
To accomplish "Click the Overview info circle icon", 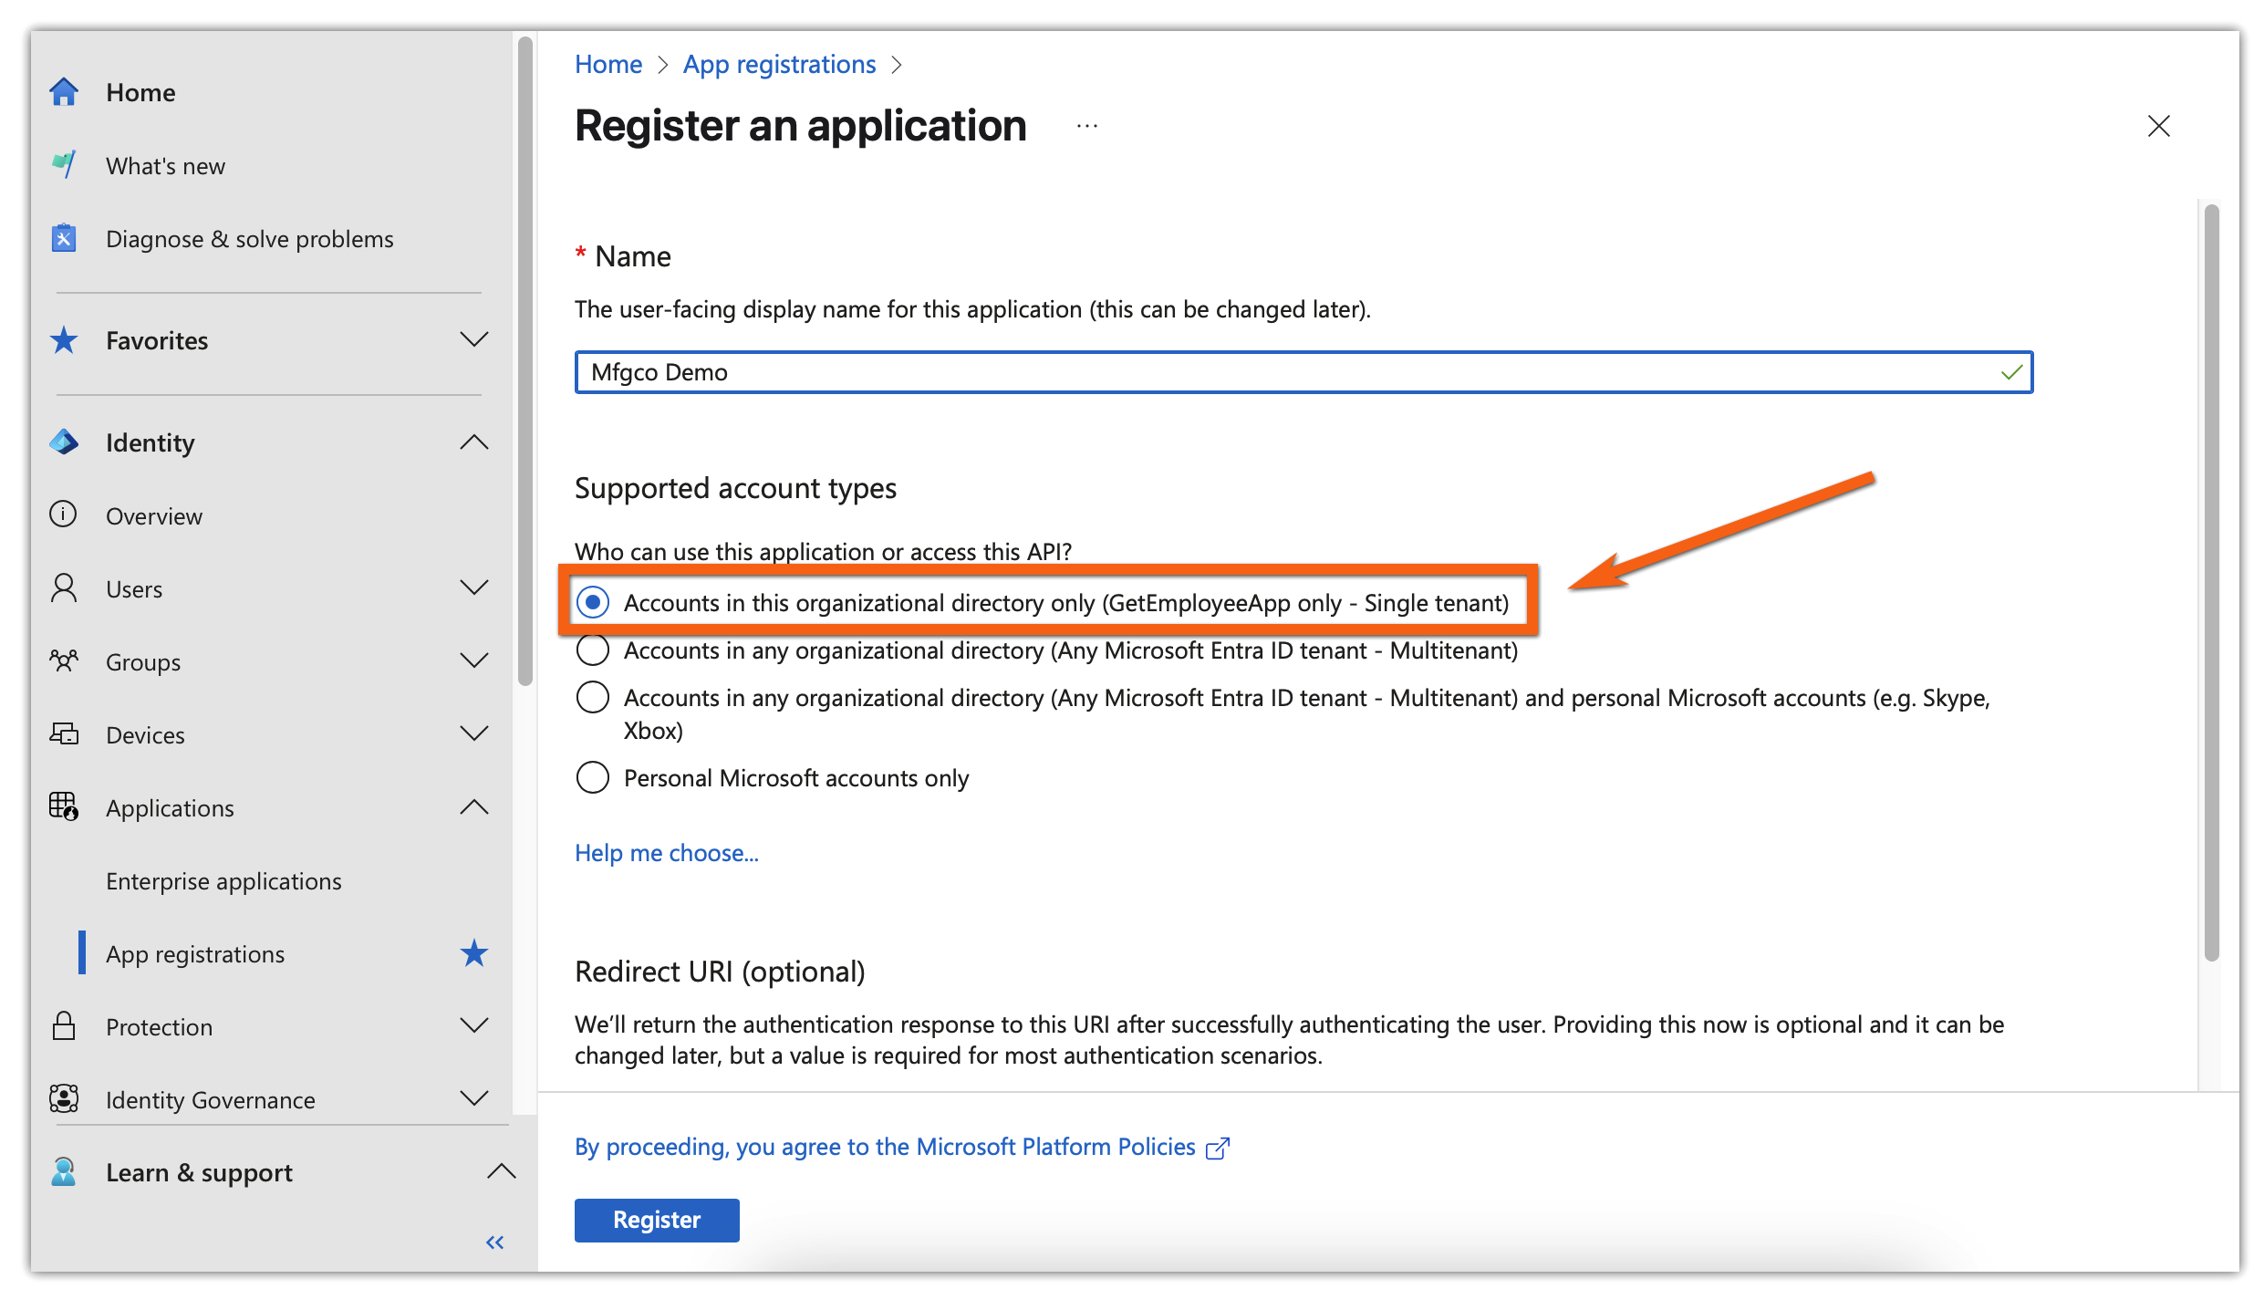I will click(x=63, y=515).
